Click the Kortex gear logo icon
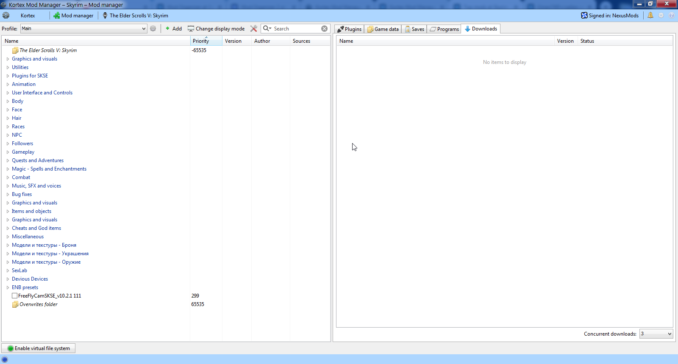Image resolution: width=678 pixels, height=364 pixels. (6, 16)
